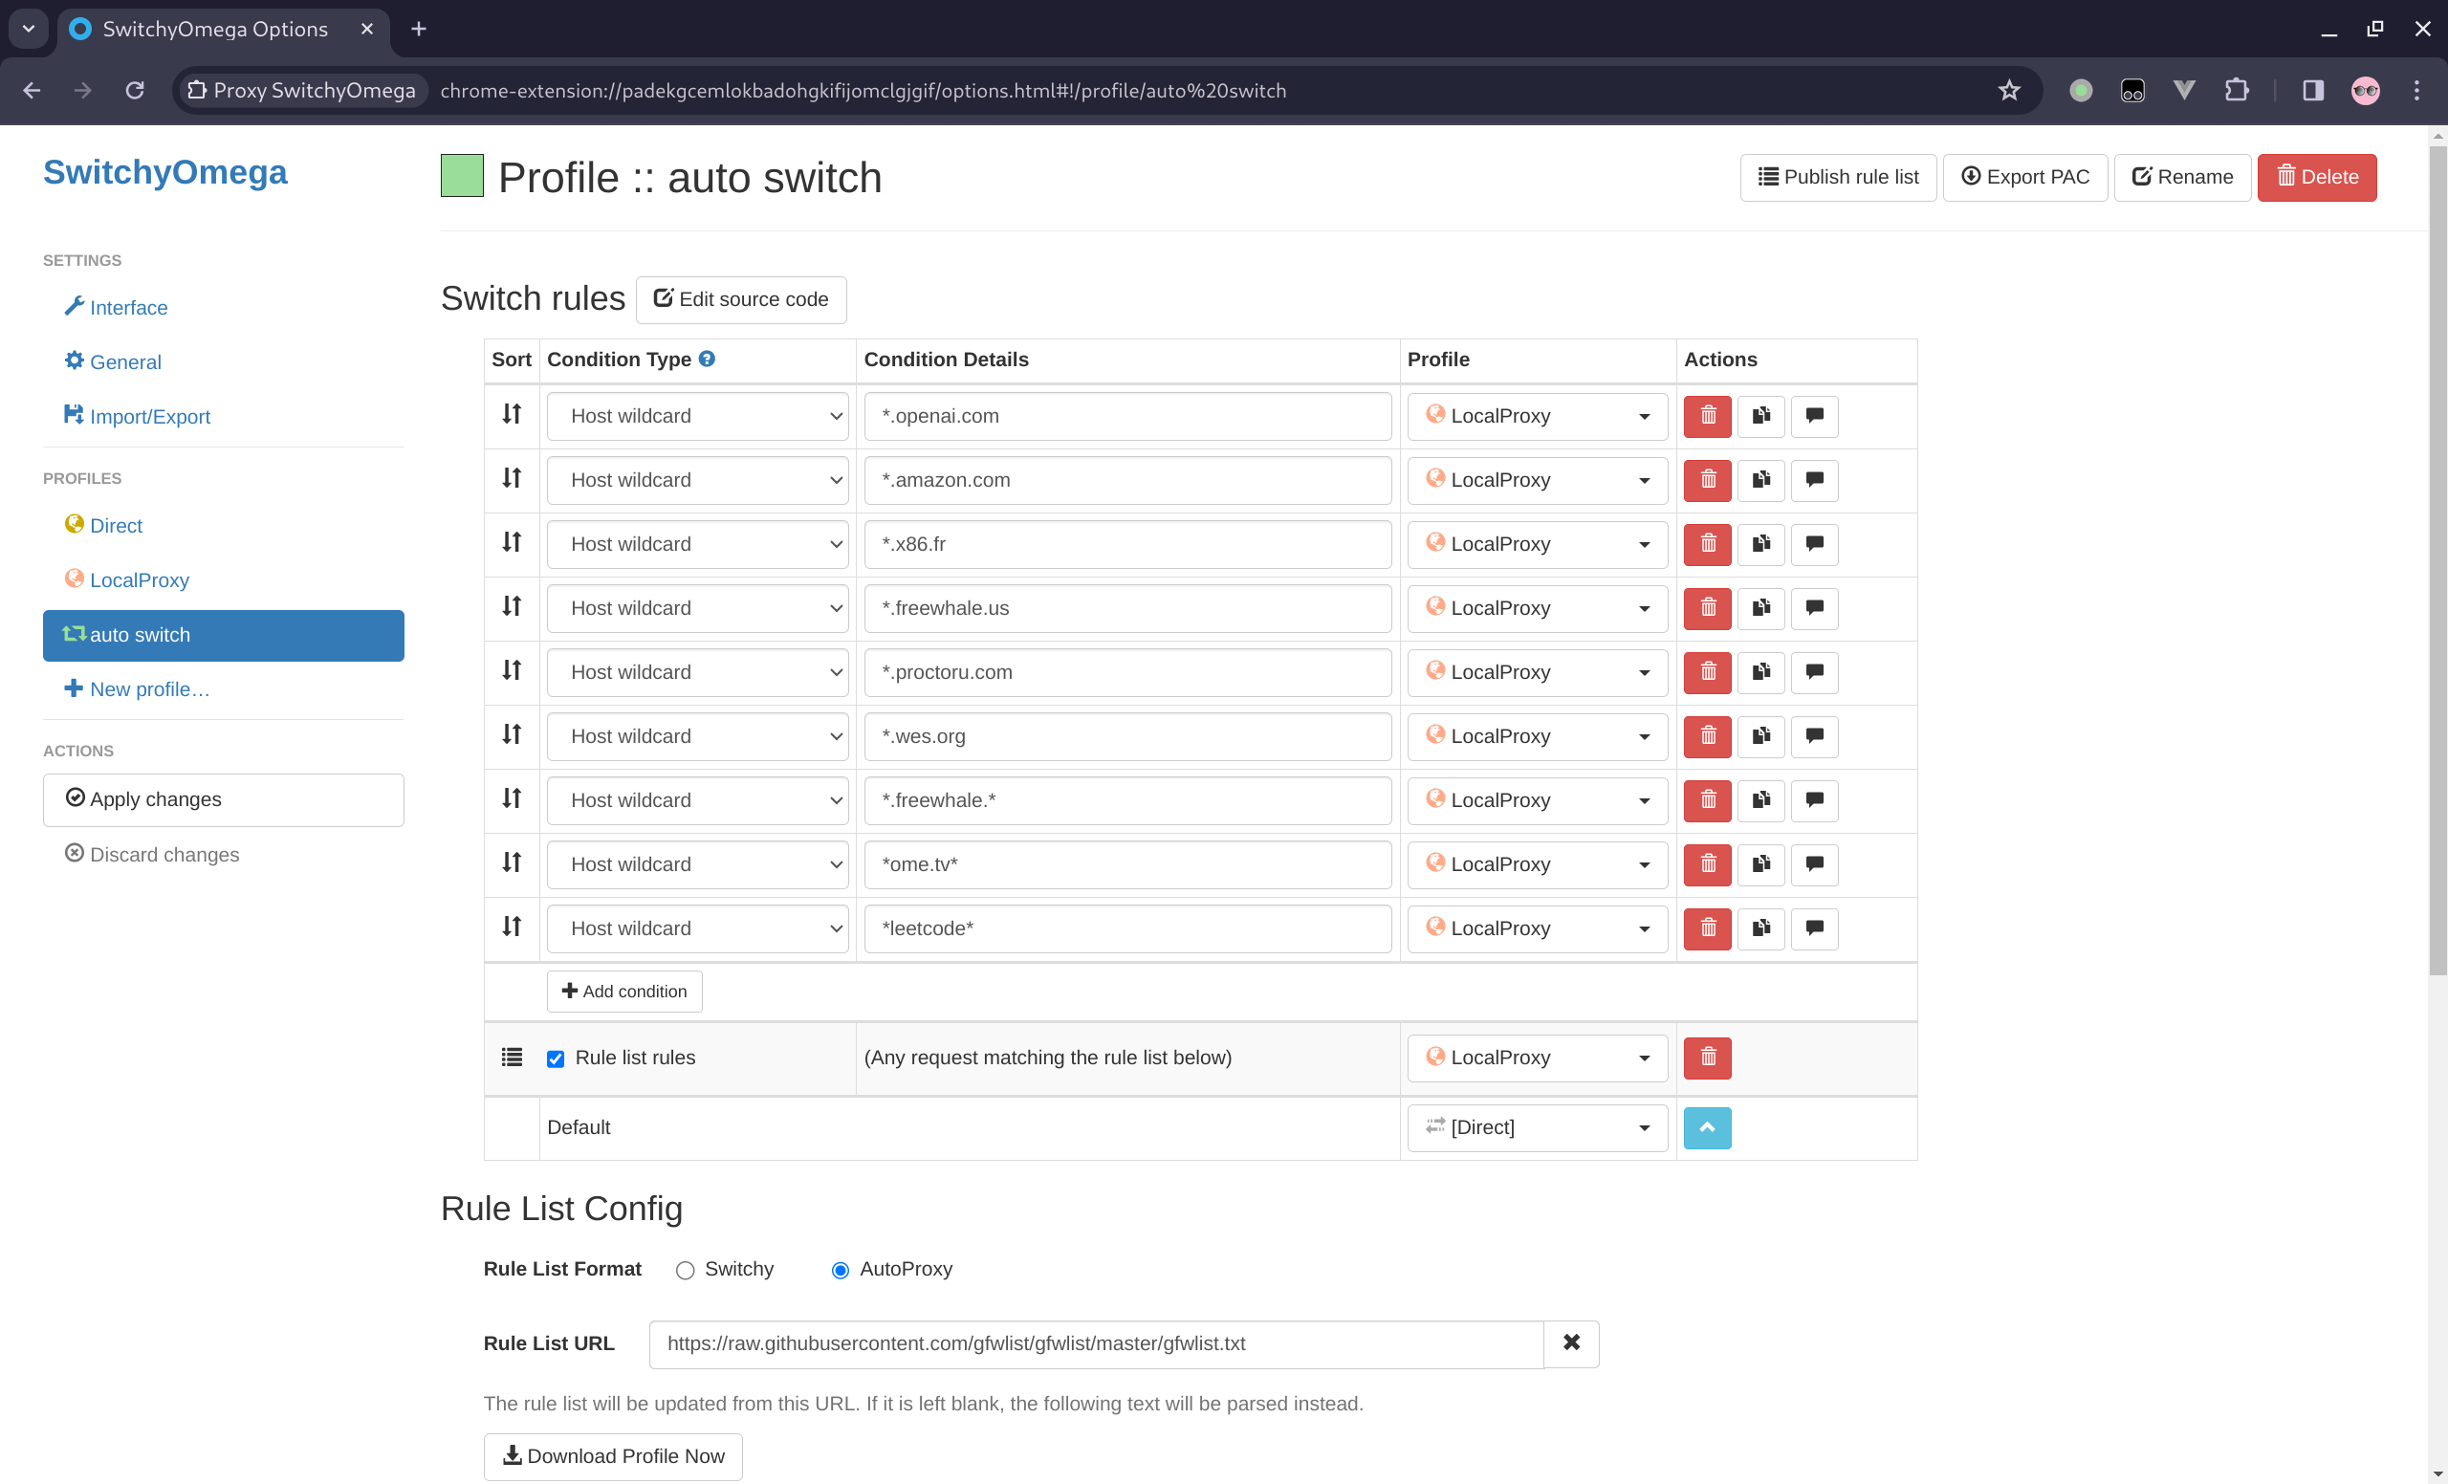Screen dimensions: 2448x1484
Task: Click the Rename icon button
Action: (x=2182, y=177)
